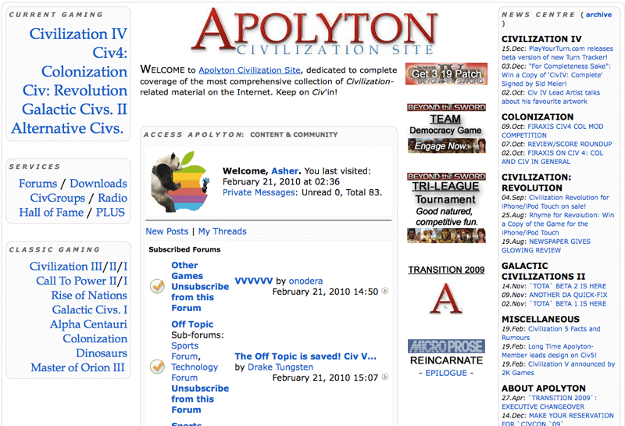
Task: Click Asher's panda Apple avatar image
Action: 181,181
